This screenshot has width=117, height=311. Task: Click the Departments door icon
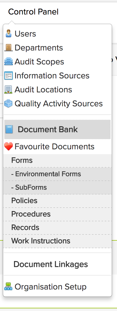point(9,48)
